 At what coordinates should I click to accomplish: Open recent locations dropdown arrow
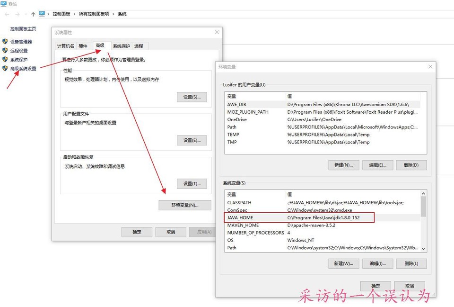point(26,14)
